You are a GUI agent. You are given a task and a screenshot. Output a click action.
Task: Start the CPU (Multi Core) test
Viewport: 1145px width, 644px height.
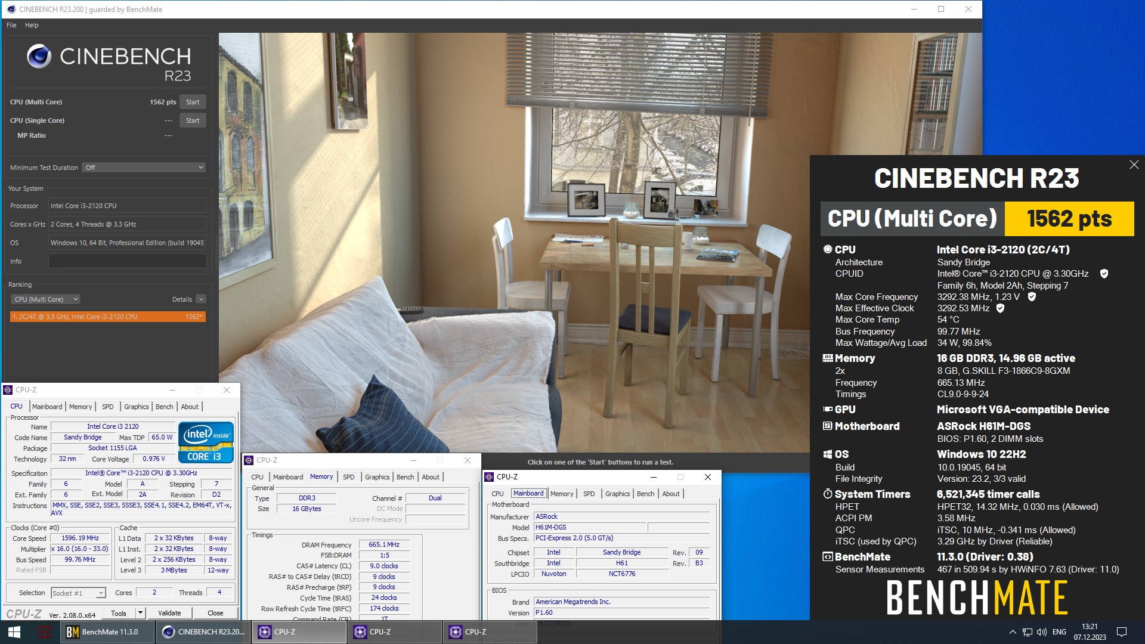(x=193, y=102)
